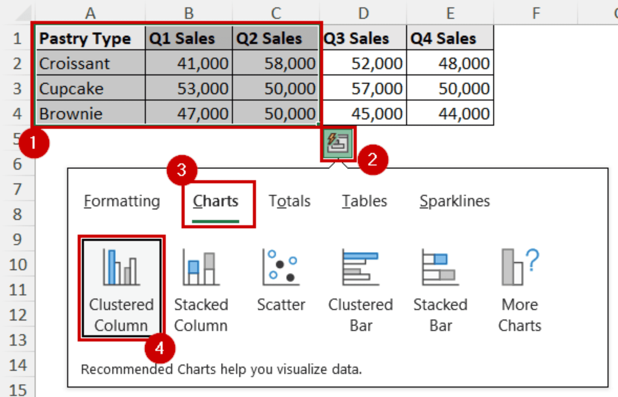Open the Sparklines tab
Image resolution: width=618 pixels, height=397 pixels.
455,201
